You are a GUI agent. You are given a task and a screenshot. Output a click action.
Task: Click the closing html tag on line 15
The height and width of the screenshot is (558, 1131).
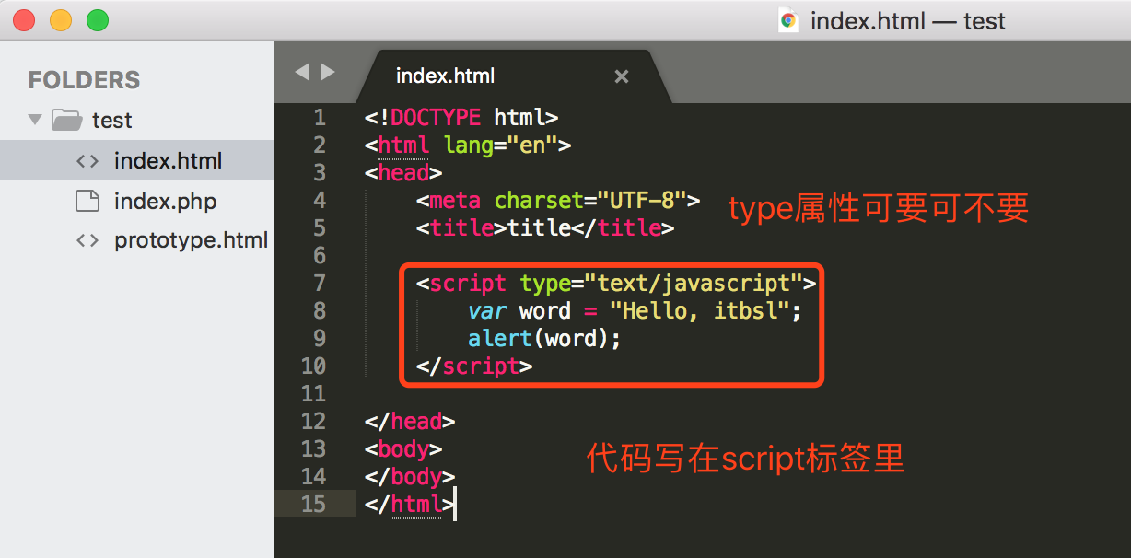click(410, 504)
